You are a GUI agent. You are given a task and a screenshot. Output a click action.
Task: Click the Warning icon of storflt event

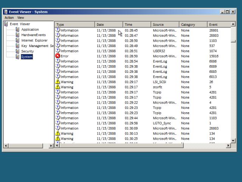[57, 87]
